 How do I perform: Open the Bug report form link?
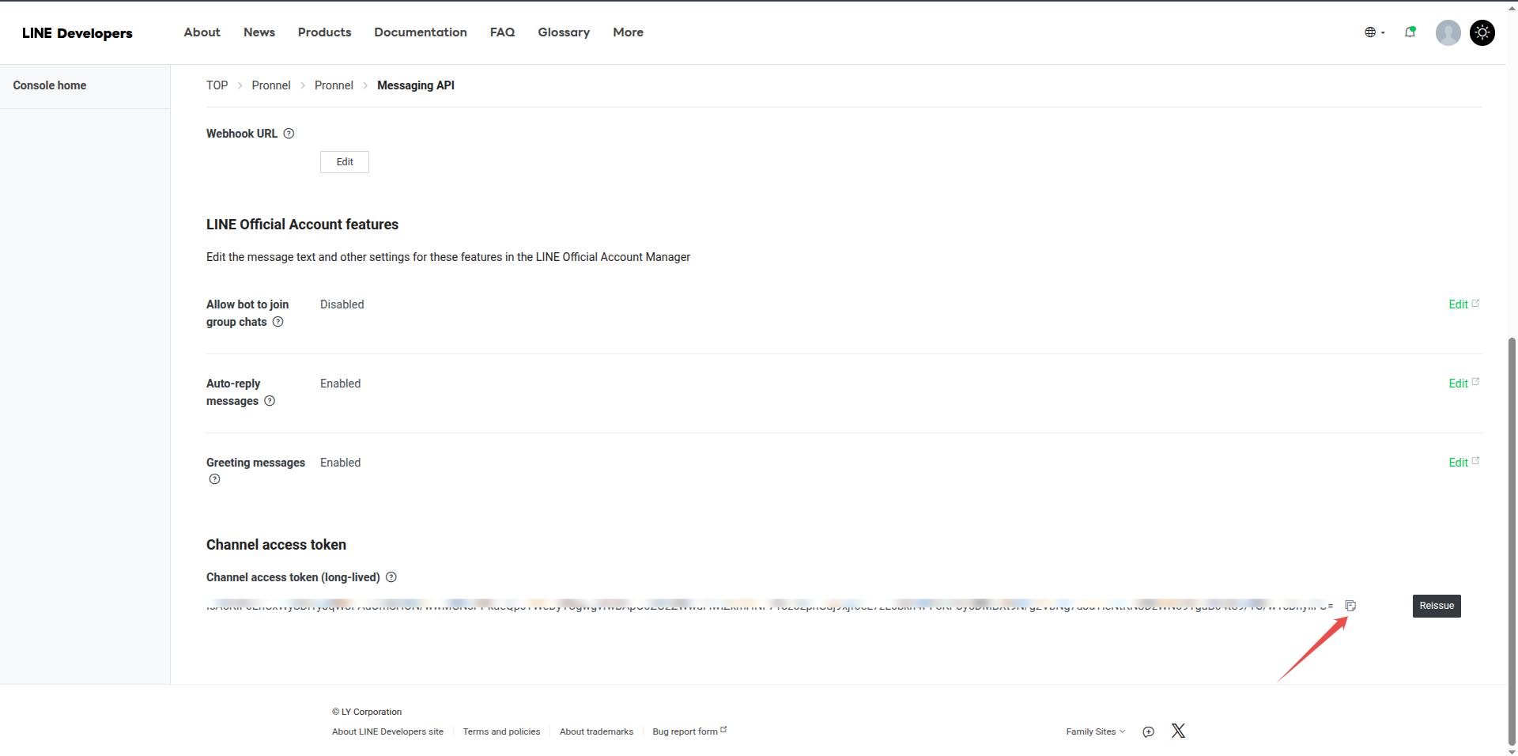[689, 731]
